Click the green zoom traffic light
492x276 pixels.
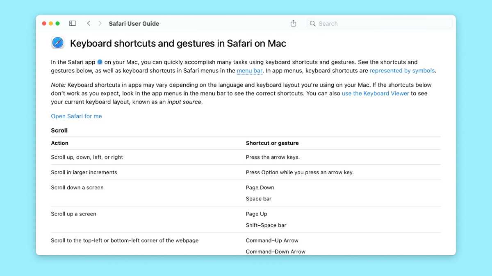(58, 23)
